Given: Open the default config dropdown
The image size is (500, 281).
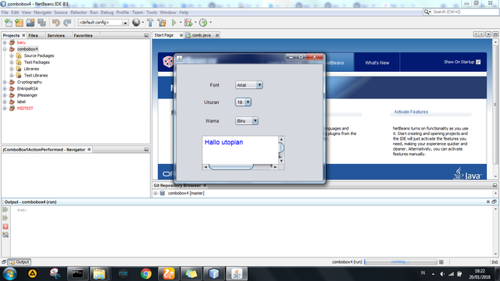Looking at the screenshot, I should pos(103,23).
